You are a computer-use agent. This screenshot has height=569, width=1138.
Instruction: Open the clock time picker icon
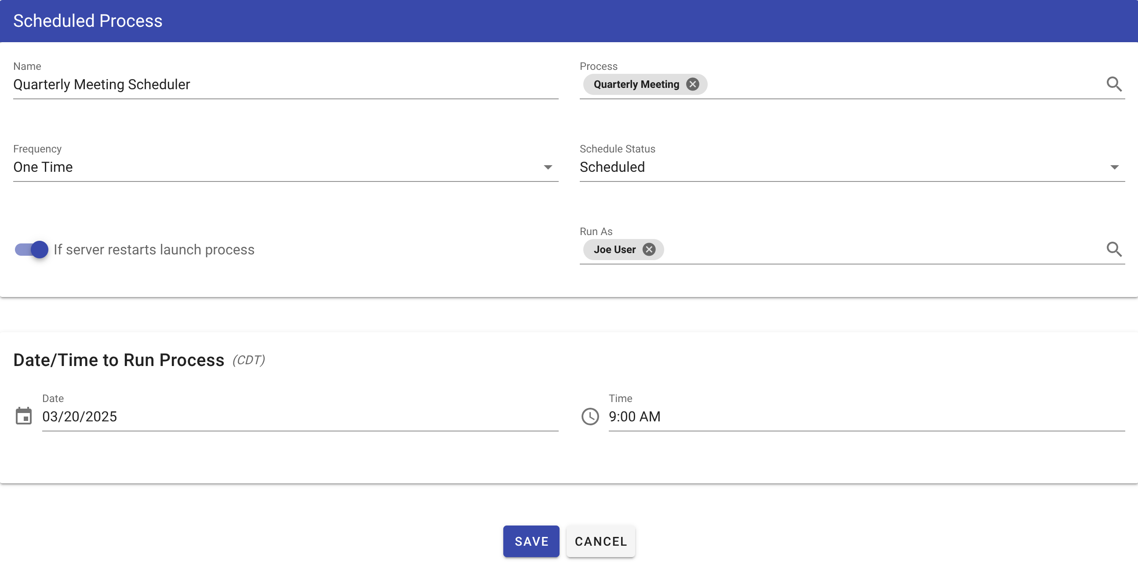(x=590, y=416)
